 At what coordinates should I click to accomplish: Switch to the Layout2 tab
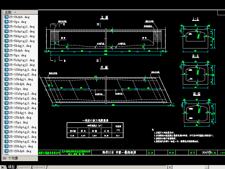tap(39, 167)
